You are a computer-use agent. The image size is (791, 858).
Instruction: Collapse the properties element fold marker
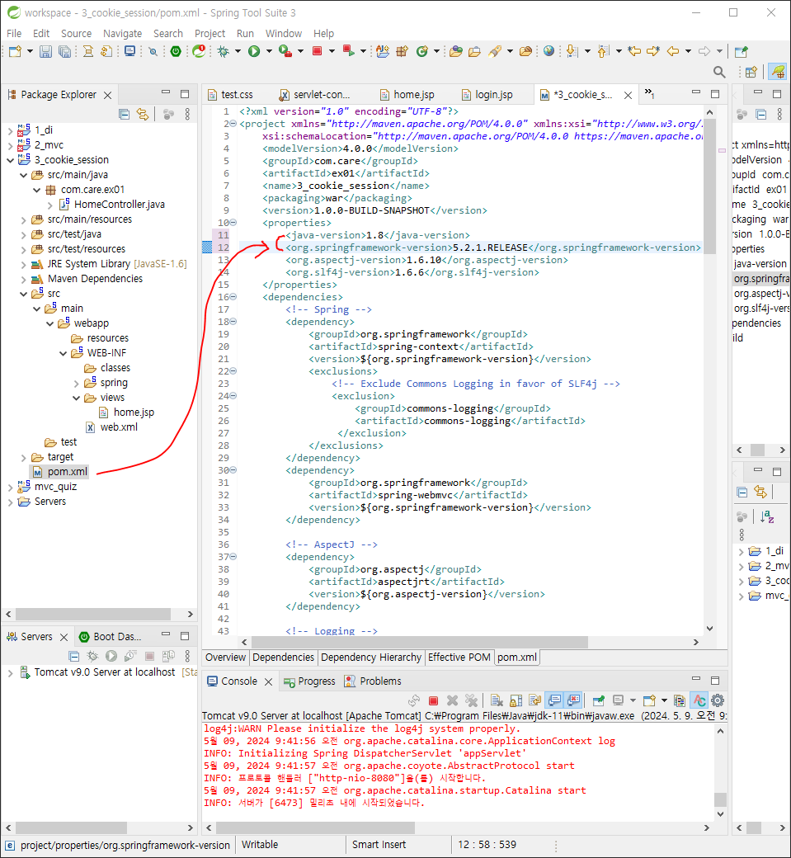[233, 223]
